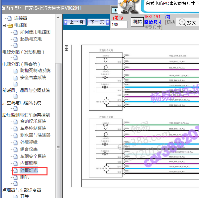The height and width of the screenshot is (198, 199).
Task: Click document icon beside 外部灯光
Action: (x=16, y=170)
